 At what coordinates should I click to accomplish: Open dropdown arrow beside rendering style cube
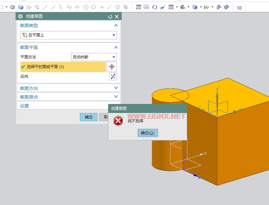click(x=201, y=7)
